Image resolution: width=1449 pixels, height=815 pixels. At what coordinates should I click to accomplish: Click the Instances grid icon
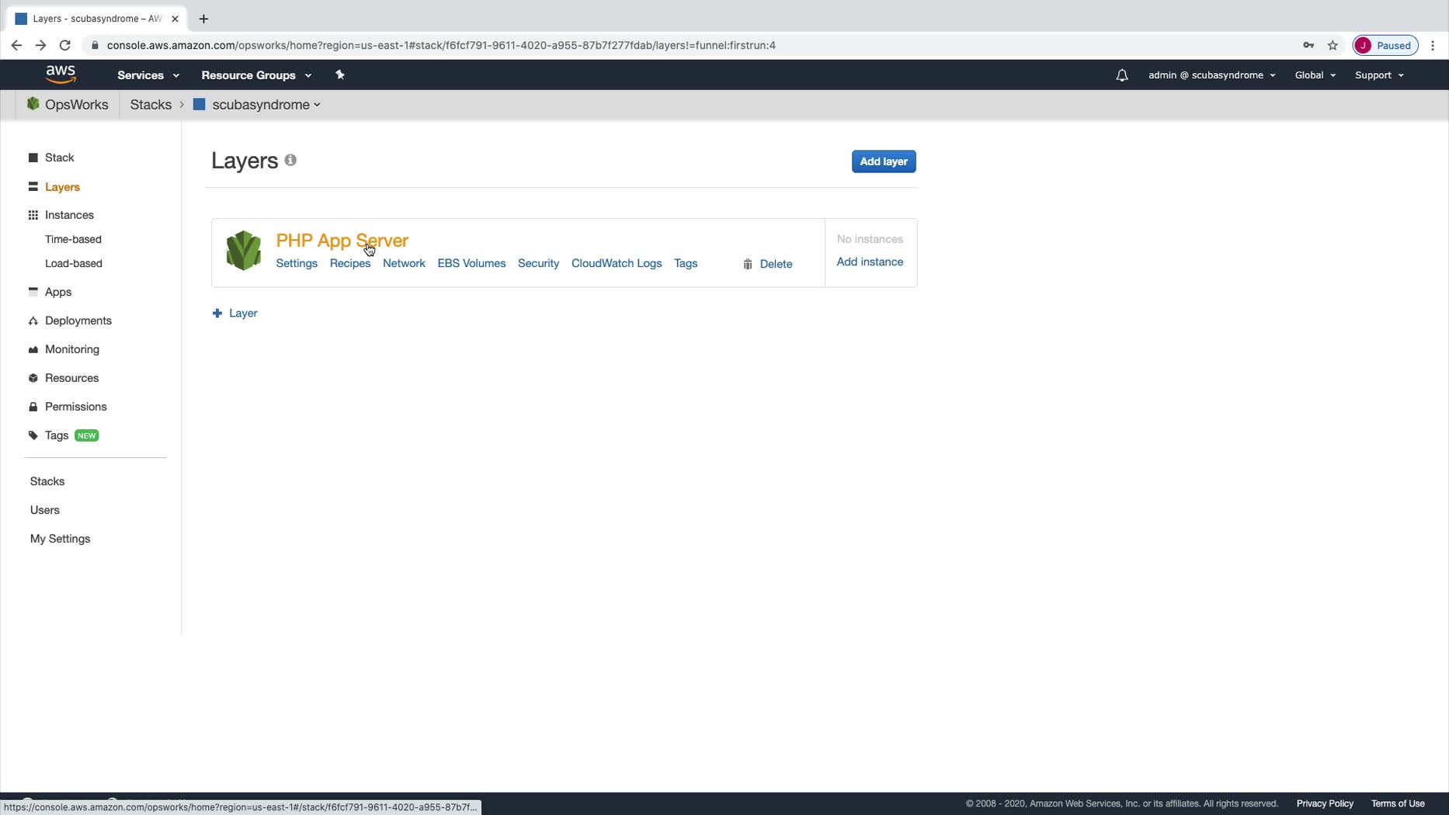pos(33,215)
